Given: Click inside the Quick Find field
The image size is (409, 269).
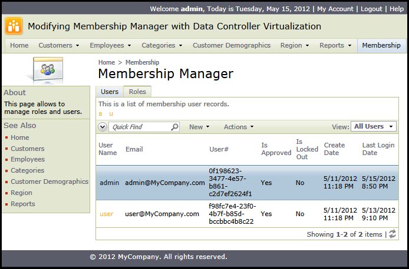Looking at the screenshot, I should tap(140, 127).
